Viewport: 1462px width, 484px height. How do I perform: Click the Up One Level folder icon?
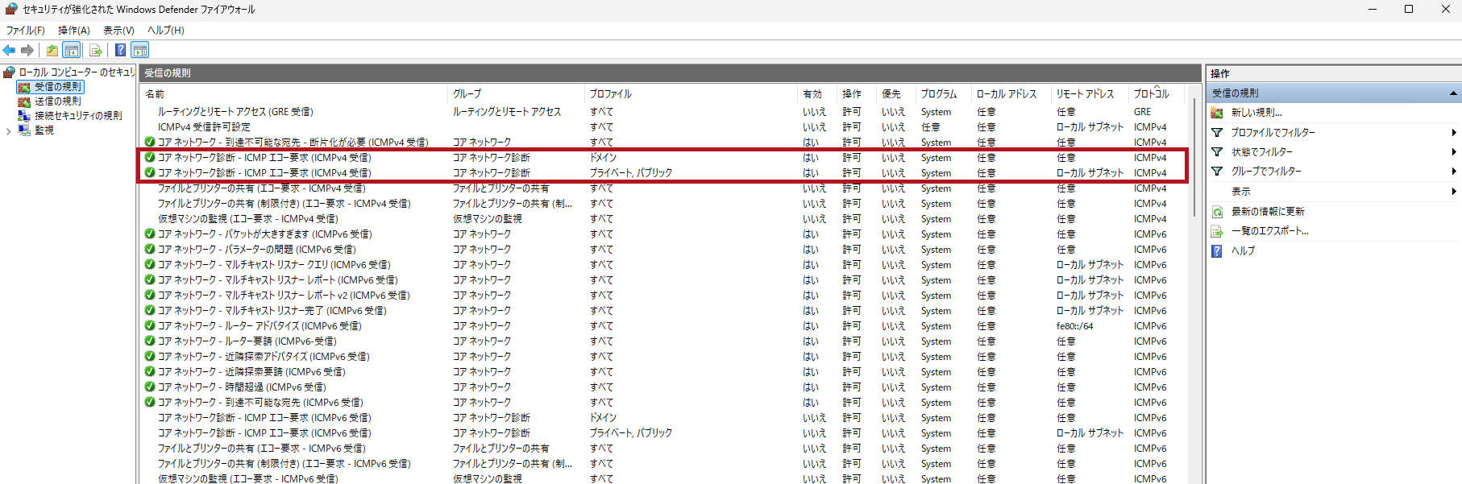coord(52,50)
